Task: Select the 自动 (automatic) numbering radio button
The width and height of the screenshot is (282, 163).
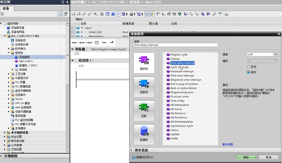Action: (x=248, y=72)
